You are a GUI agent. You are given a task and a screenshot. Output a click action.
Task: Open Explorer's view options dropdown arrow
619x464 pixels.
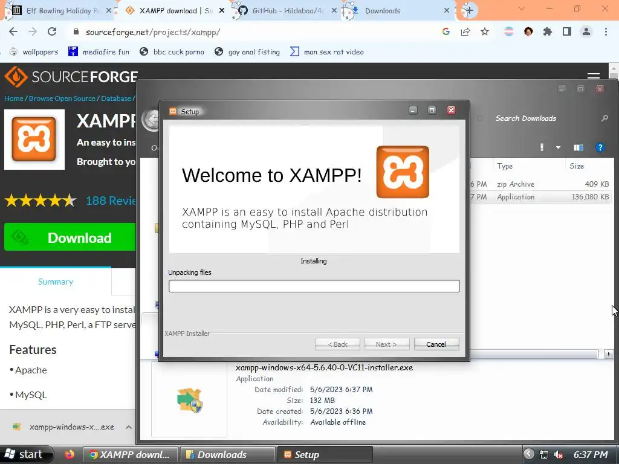click(x=558, y=147)
